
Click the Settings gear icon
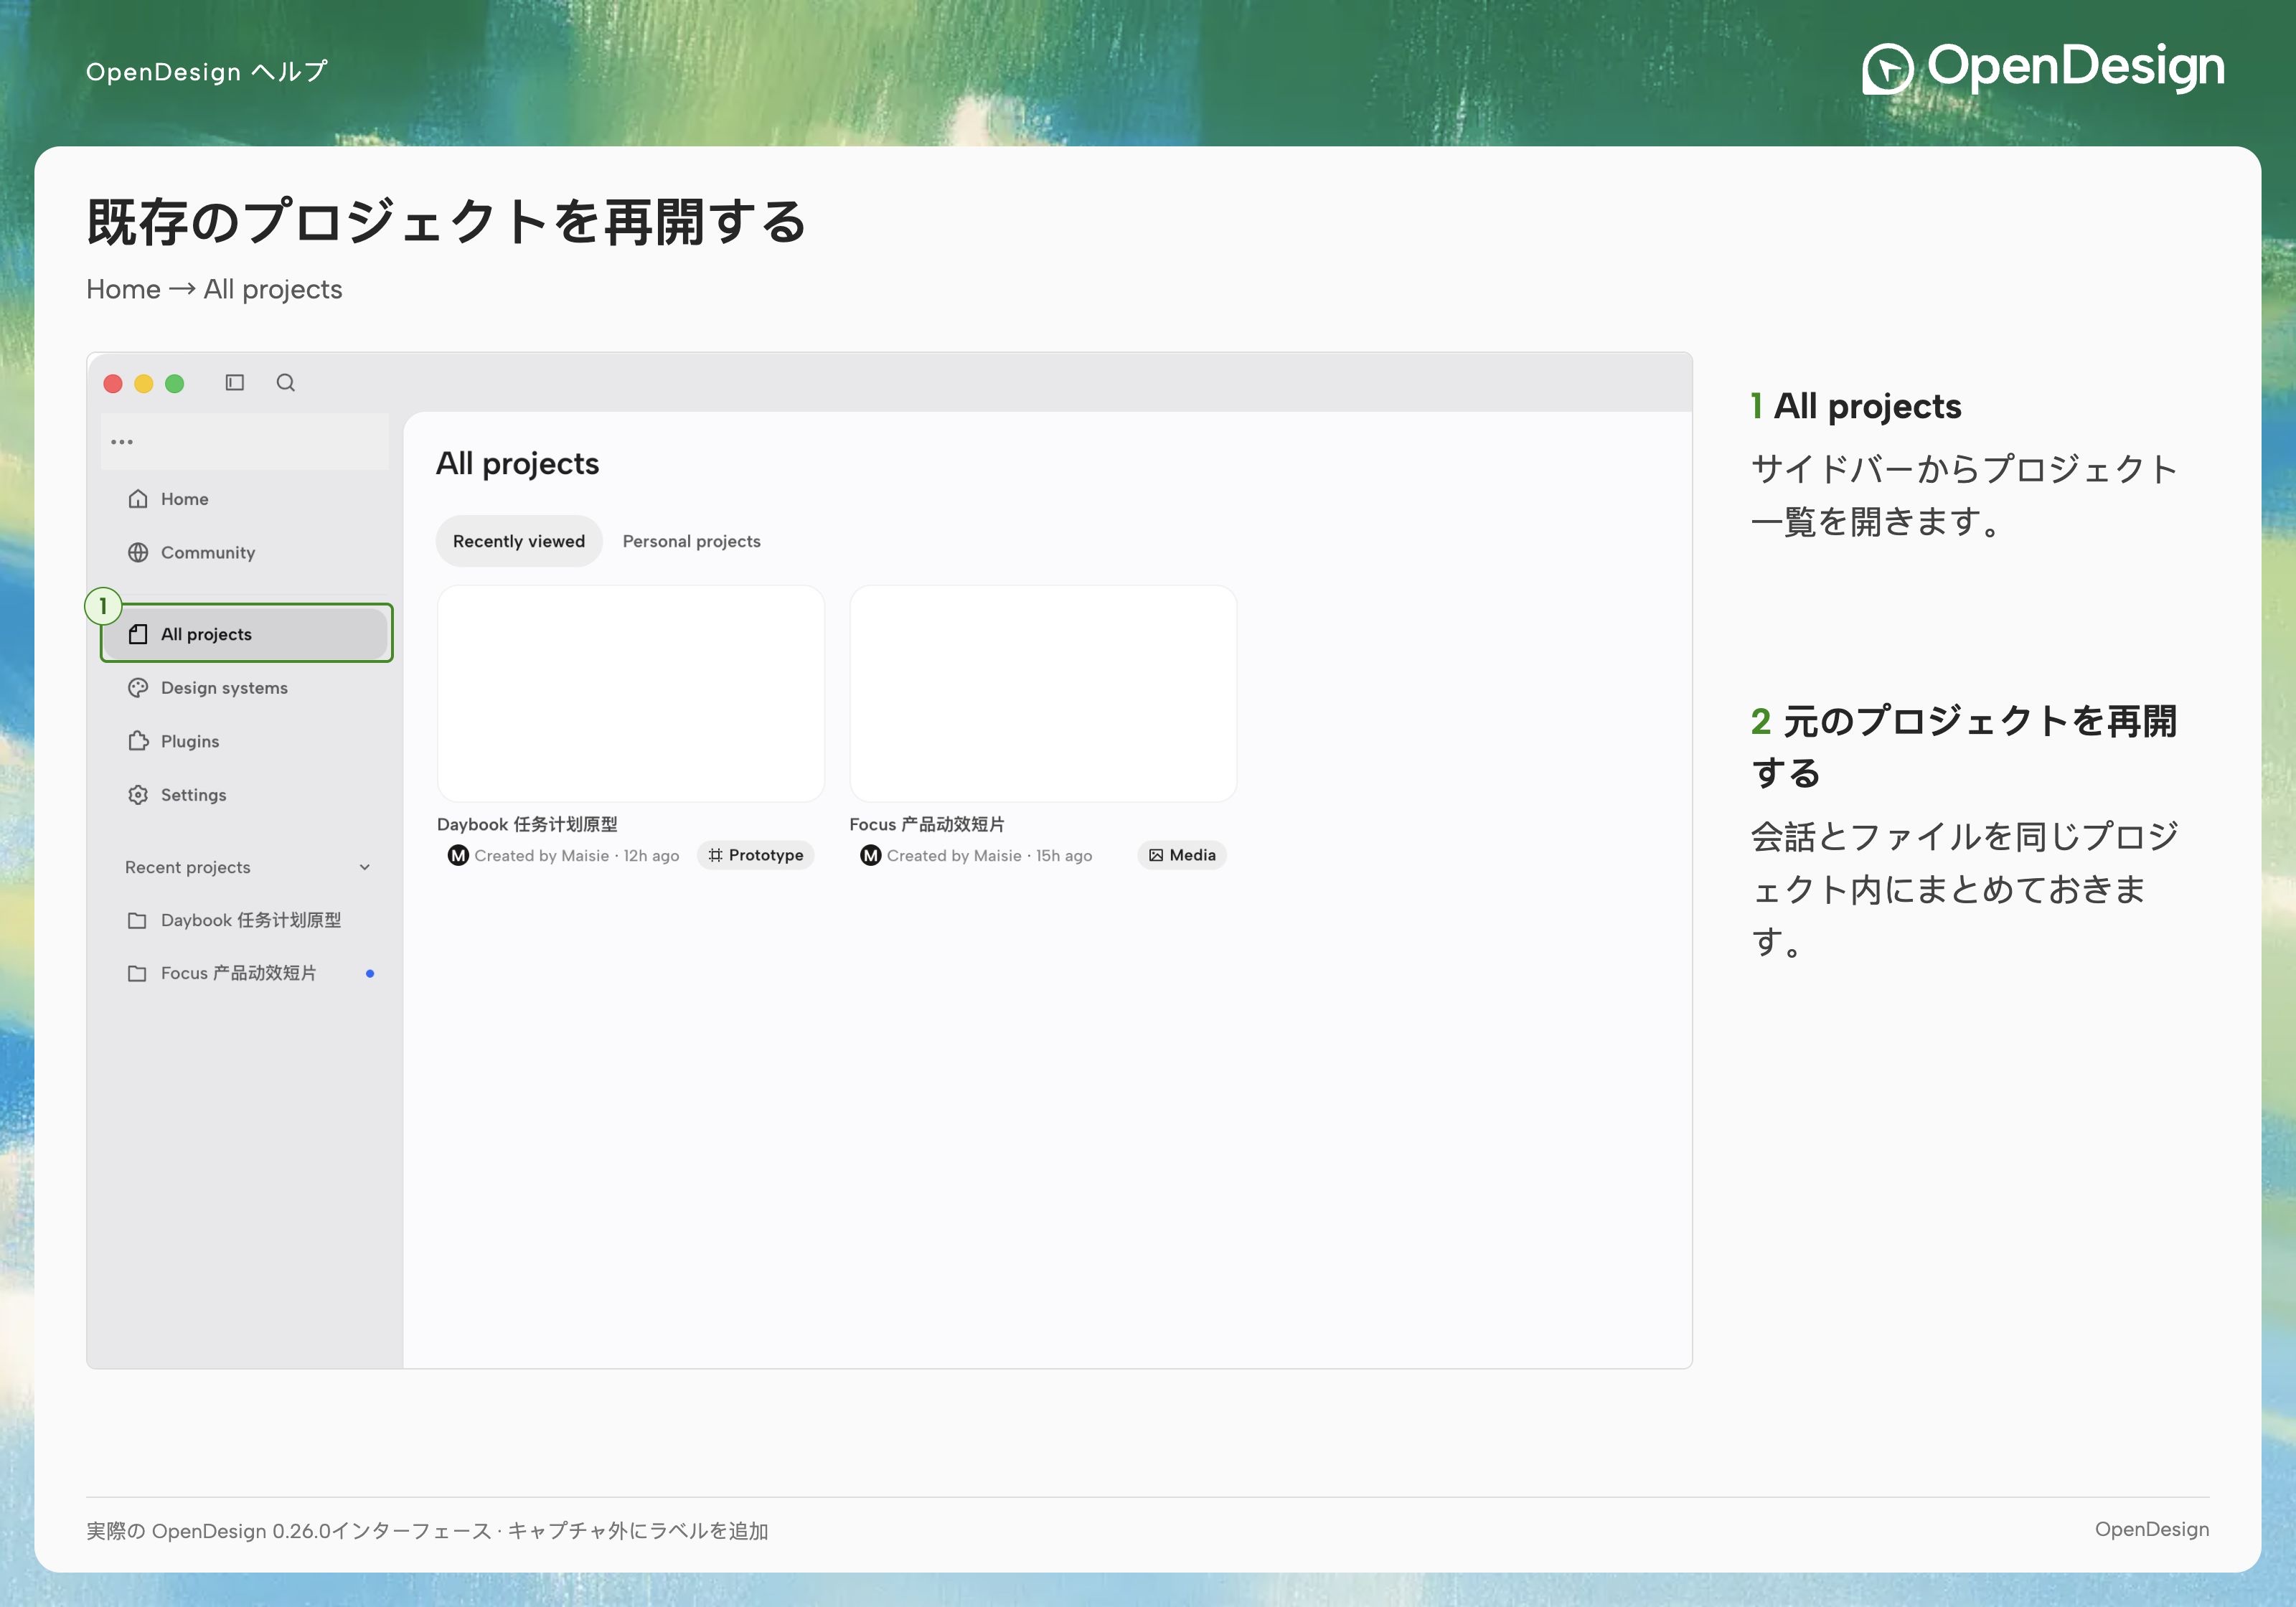coord(138,795)
